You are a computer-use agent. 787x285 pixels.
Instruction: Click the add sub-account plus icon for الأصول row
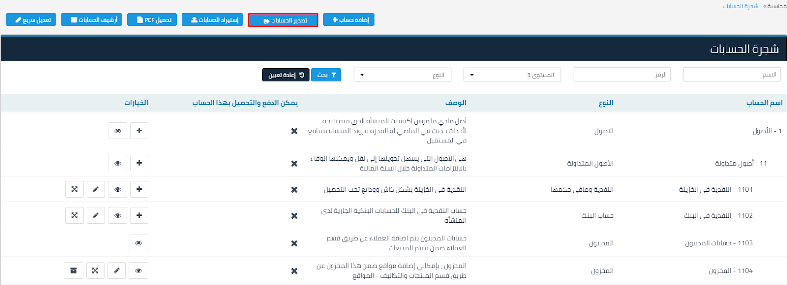[139, 131]
